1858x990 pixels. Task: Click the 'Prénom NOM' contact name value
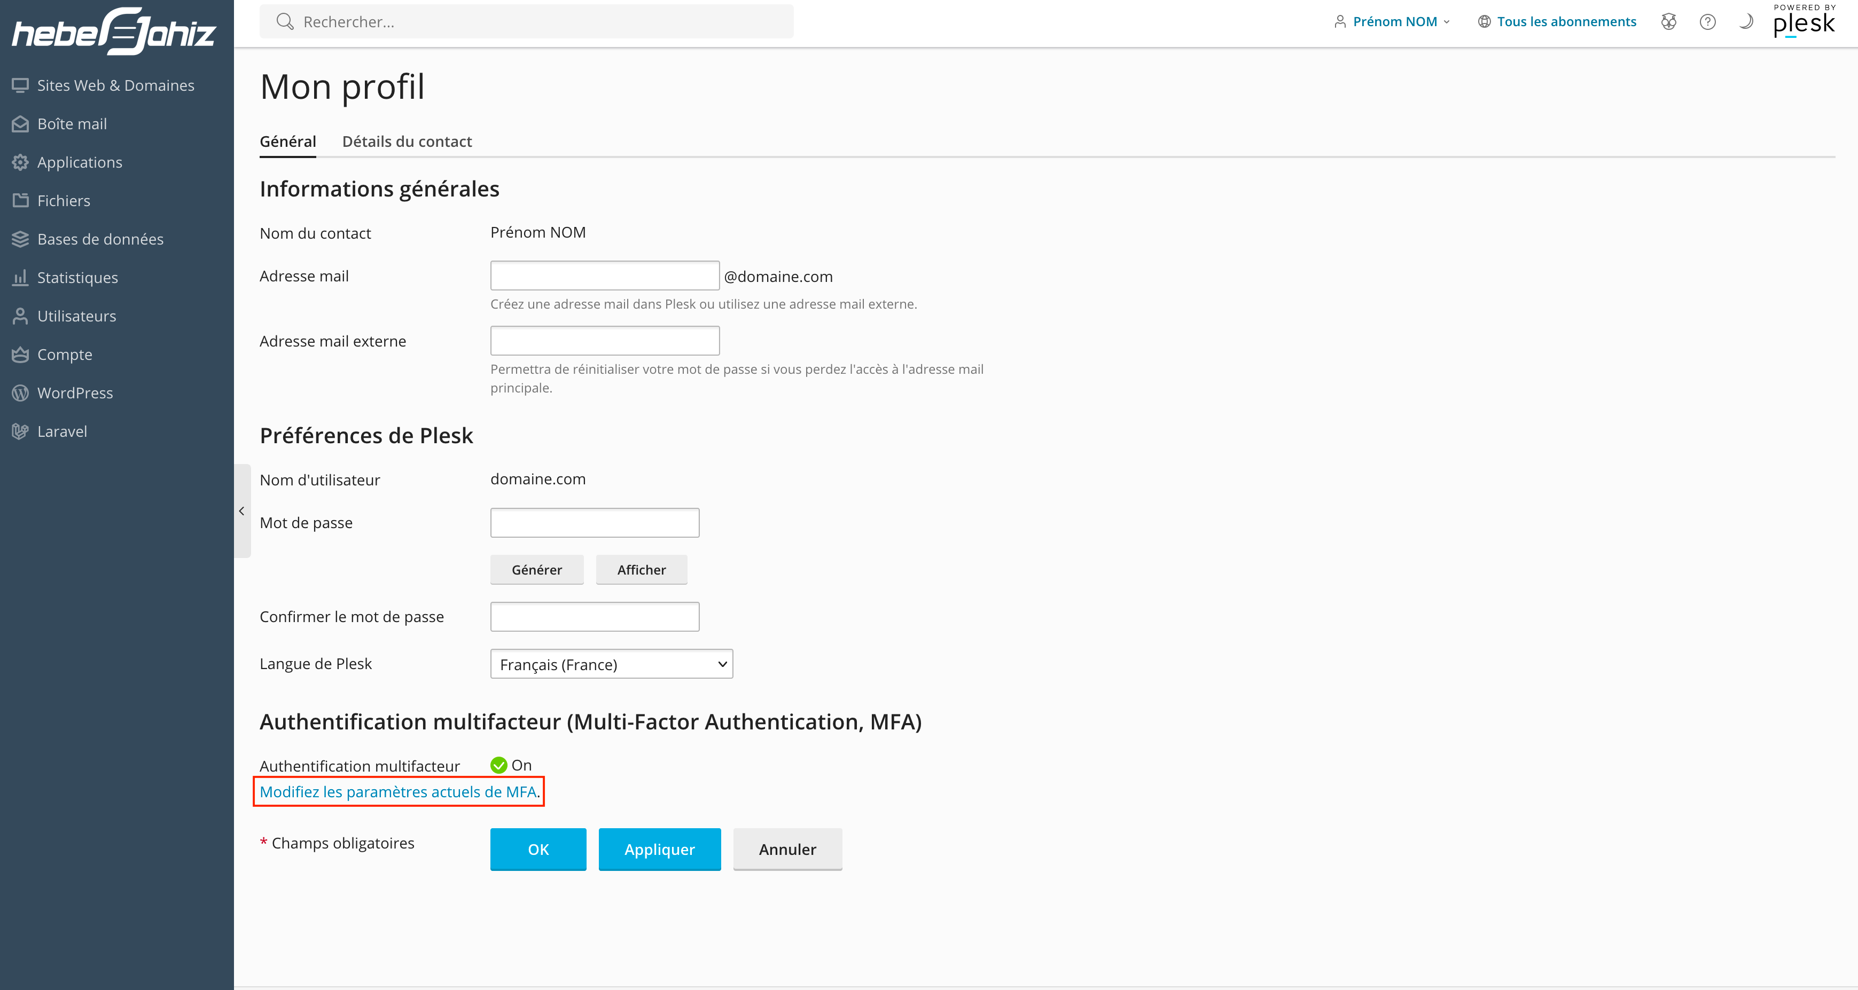tap(538, 232)
